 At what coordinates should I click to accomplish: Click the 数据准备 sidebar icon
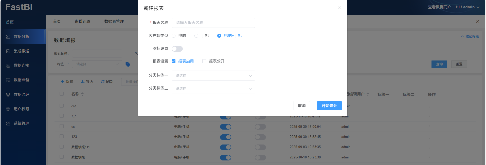click(8, 80)
